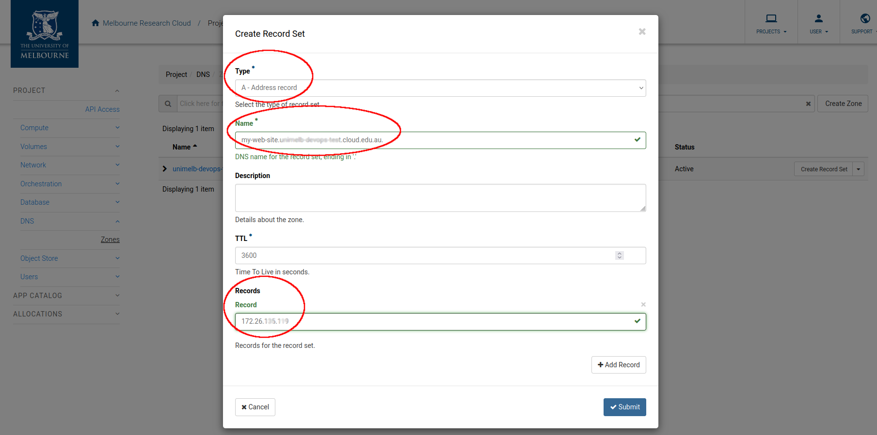Screen dimensions: 877x435
Task: Click the unimelb-devops zone link
Action: pos(197,169)
